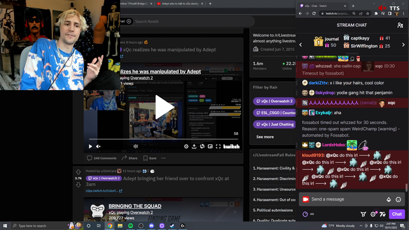The image size is (409, 230).
Task: Open chat settings gear icon
Action: [373, 214]
